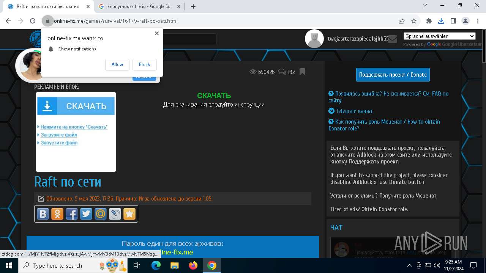Viewport: 486px width, 273px height.
Task: Open the site search box in header
Action: [x=189, y=39]
